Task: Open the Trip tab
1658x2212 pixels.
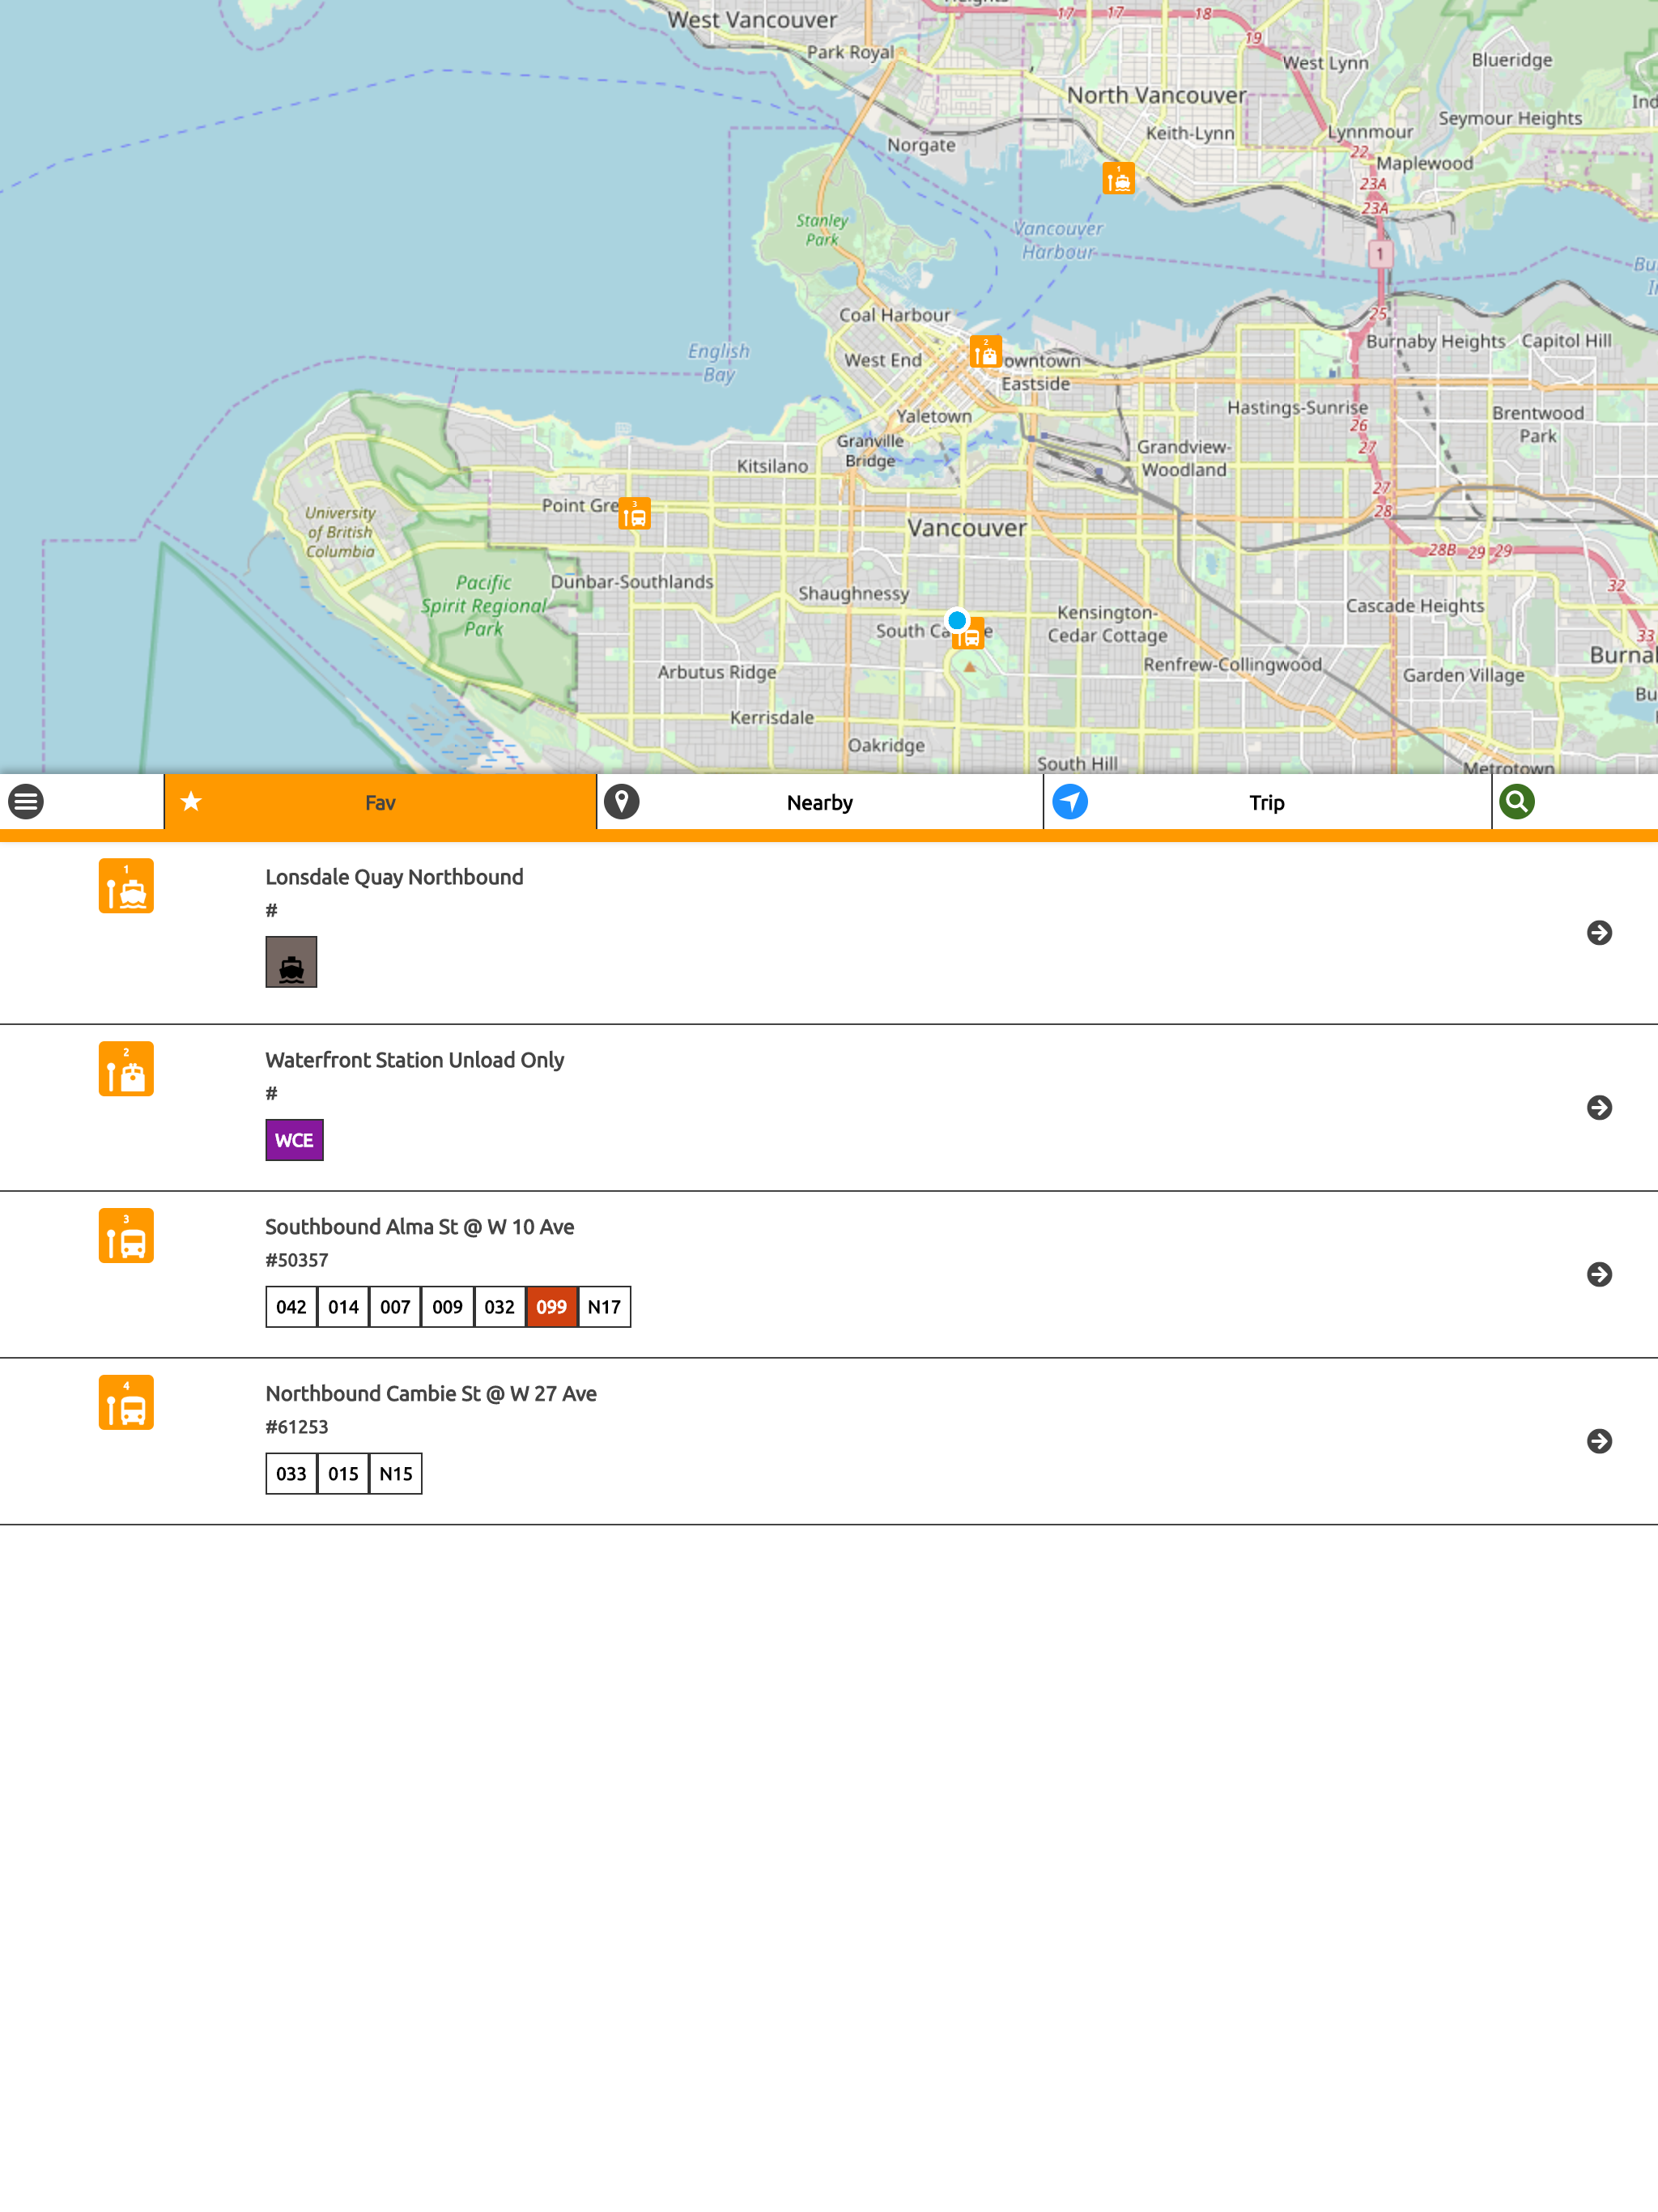Action: pyautogui.click(x=1267, y=802)
